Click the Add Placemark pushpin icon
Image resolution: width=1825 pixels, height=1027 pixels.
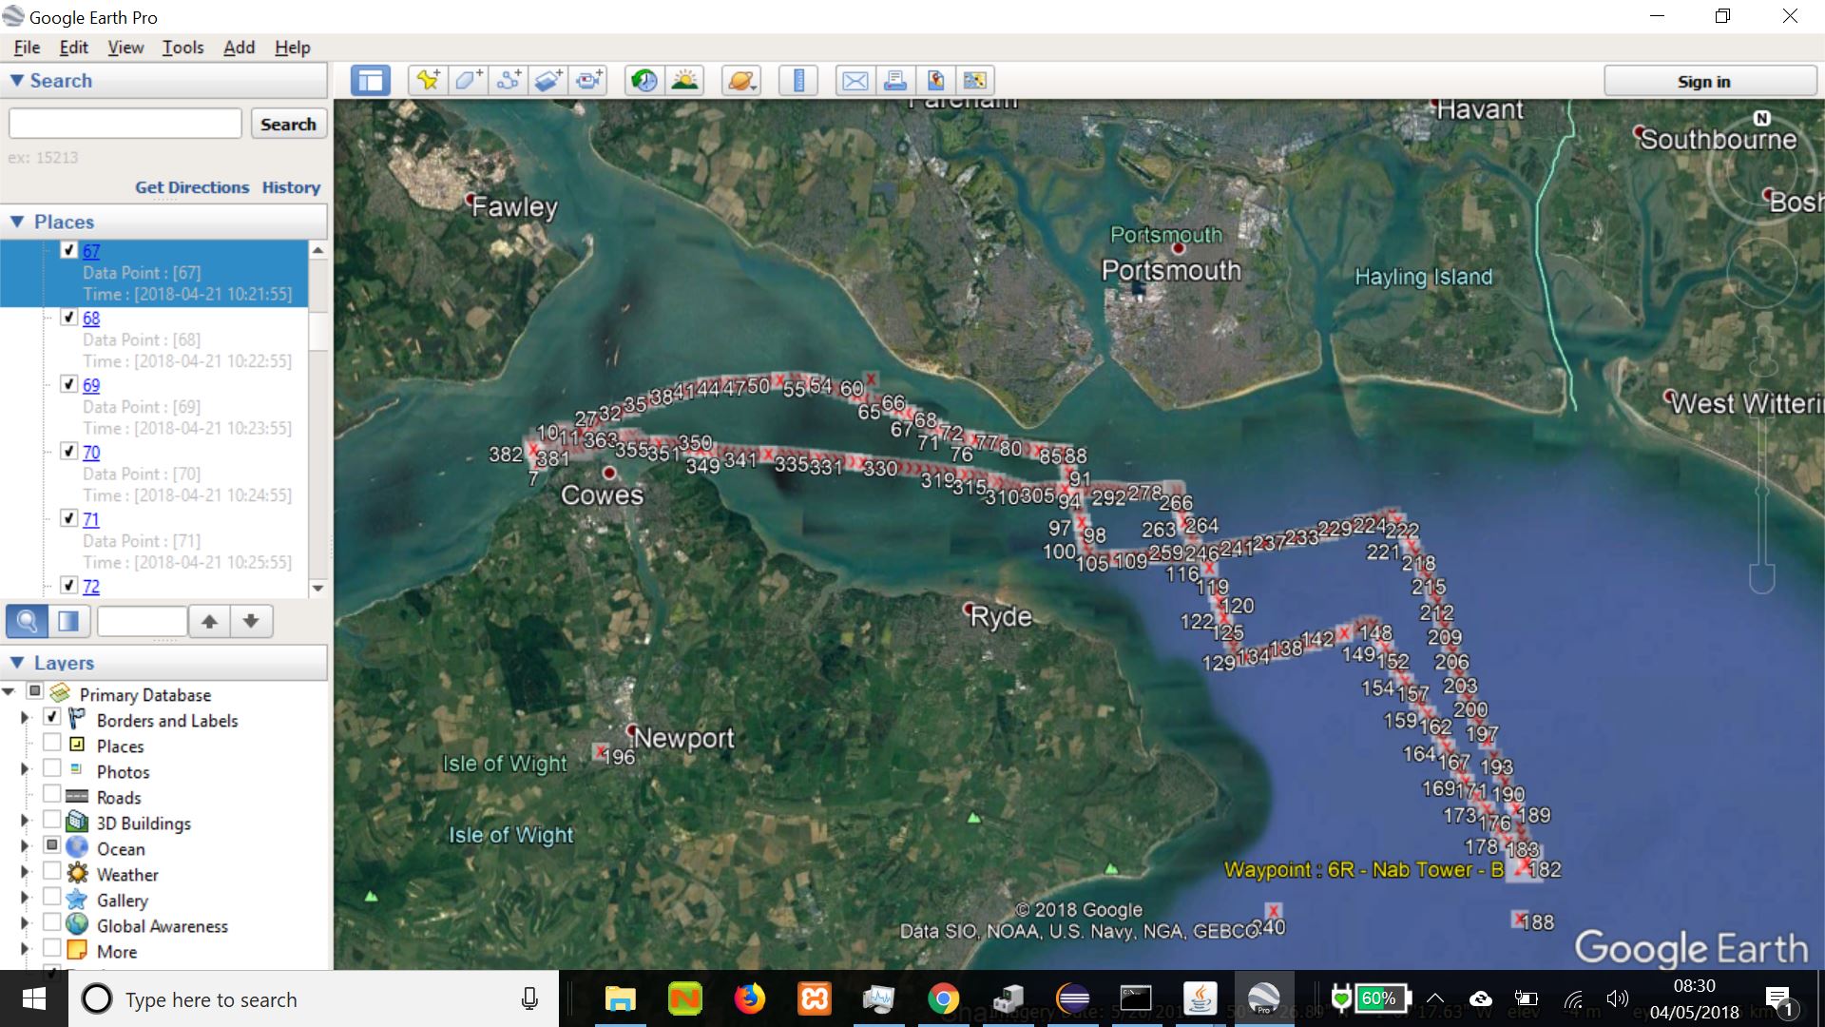click(428, 81)
